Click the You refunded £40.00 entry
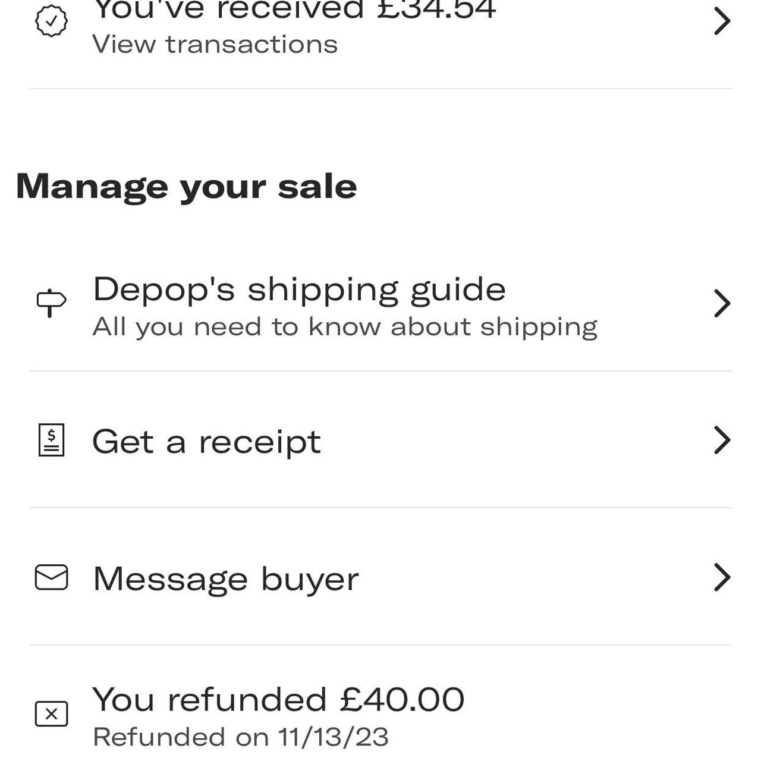 point(278,699)
